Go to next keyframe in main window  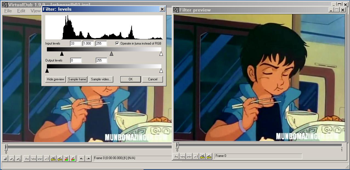tap(60, 159)
